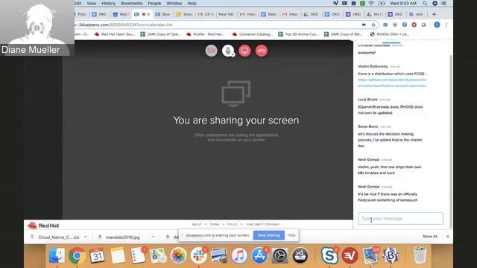Open Chrome three-dot menu

(x=446, y=25)
